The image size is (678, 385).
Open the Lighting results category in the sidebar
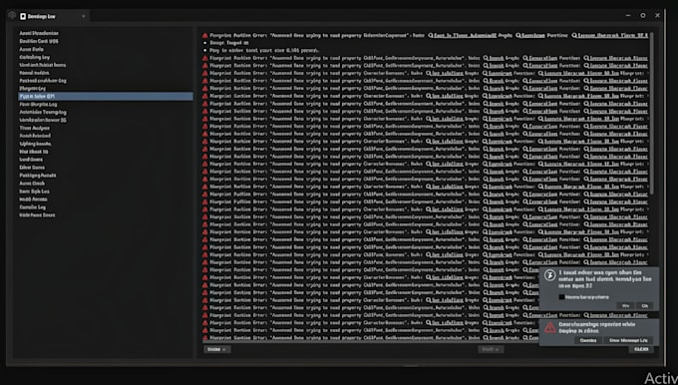coord(36,144)
